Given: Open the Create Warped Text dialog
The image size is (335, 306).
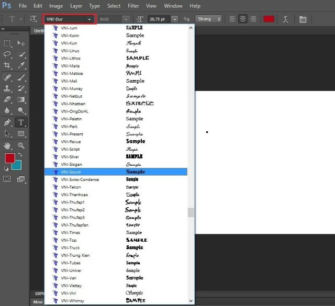Looking at the screenshot, I should tap(285, 19).
